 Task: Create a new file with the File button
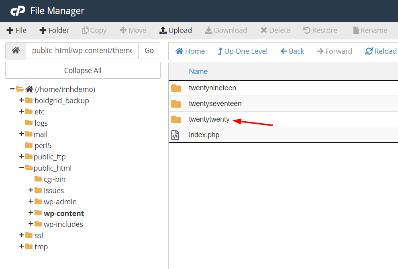pos(16,31)
